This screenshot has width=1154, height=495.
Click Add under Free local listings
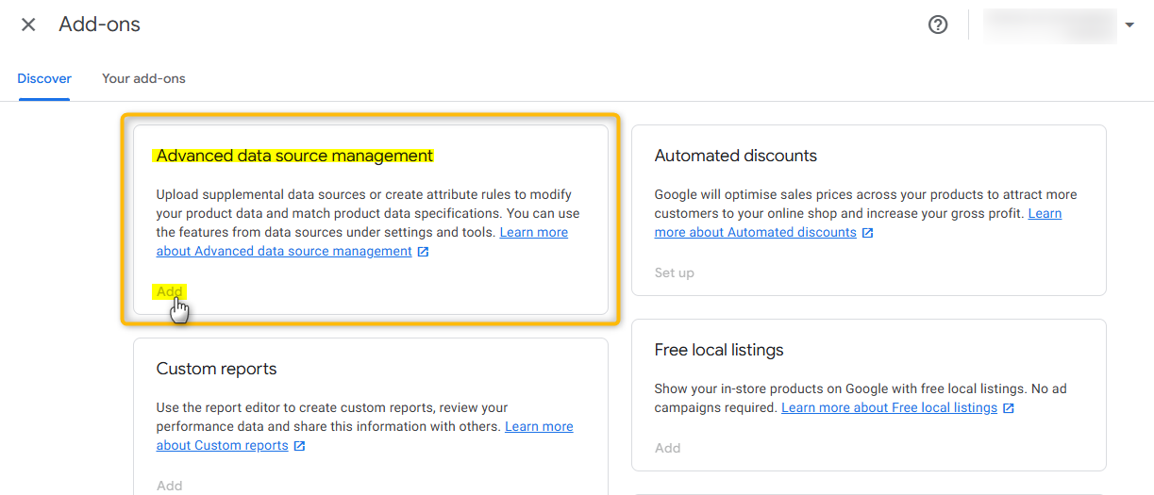click(x=667, y=448)
